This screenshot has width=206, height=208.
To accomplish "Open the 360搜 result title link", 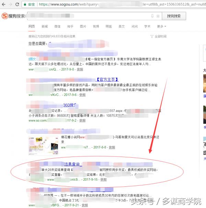I will [70, 105].
